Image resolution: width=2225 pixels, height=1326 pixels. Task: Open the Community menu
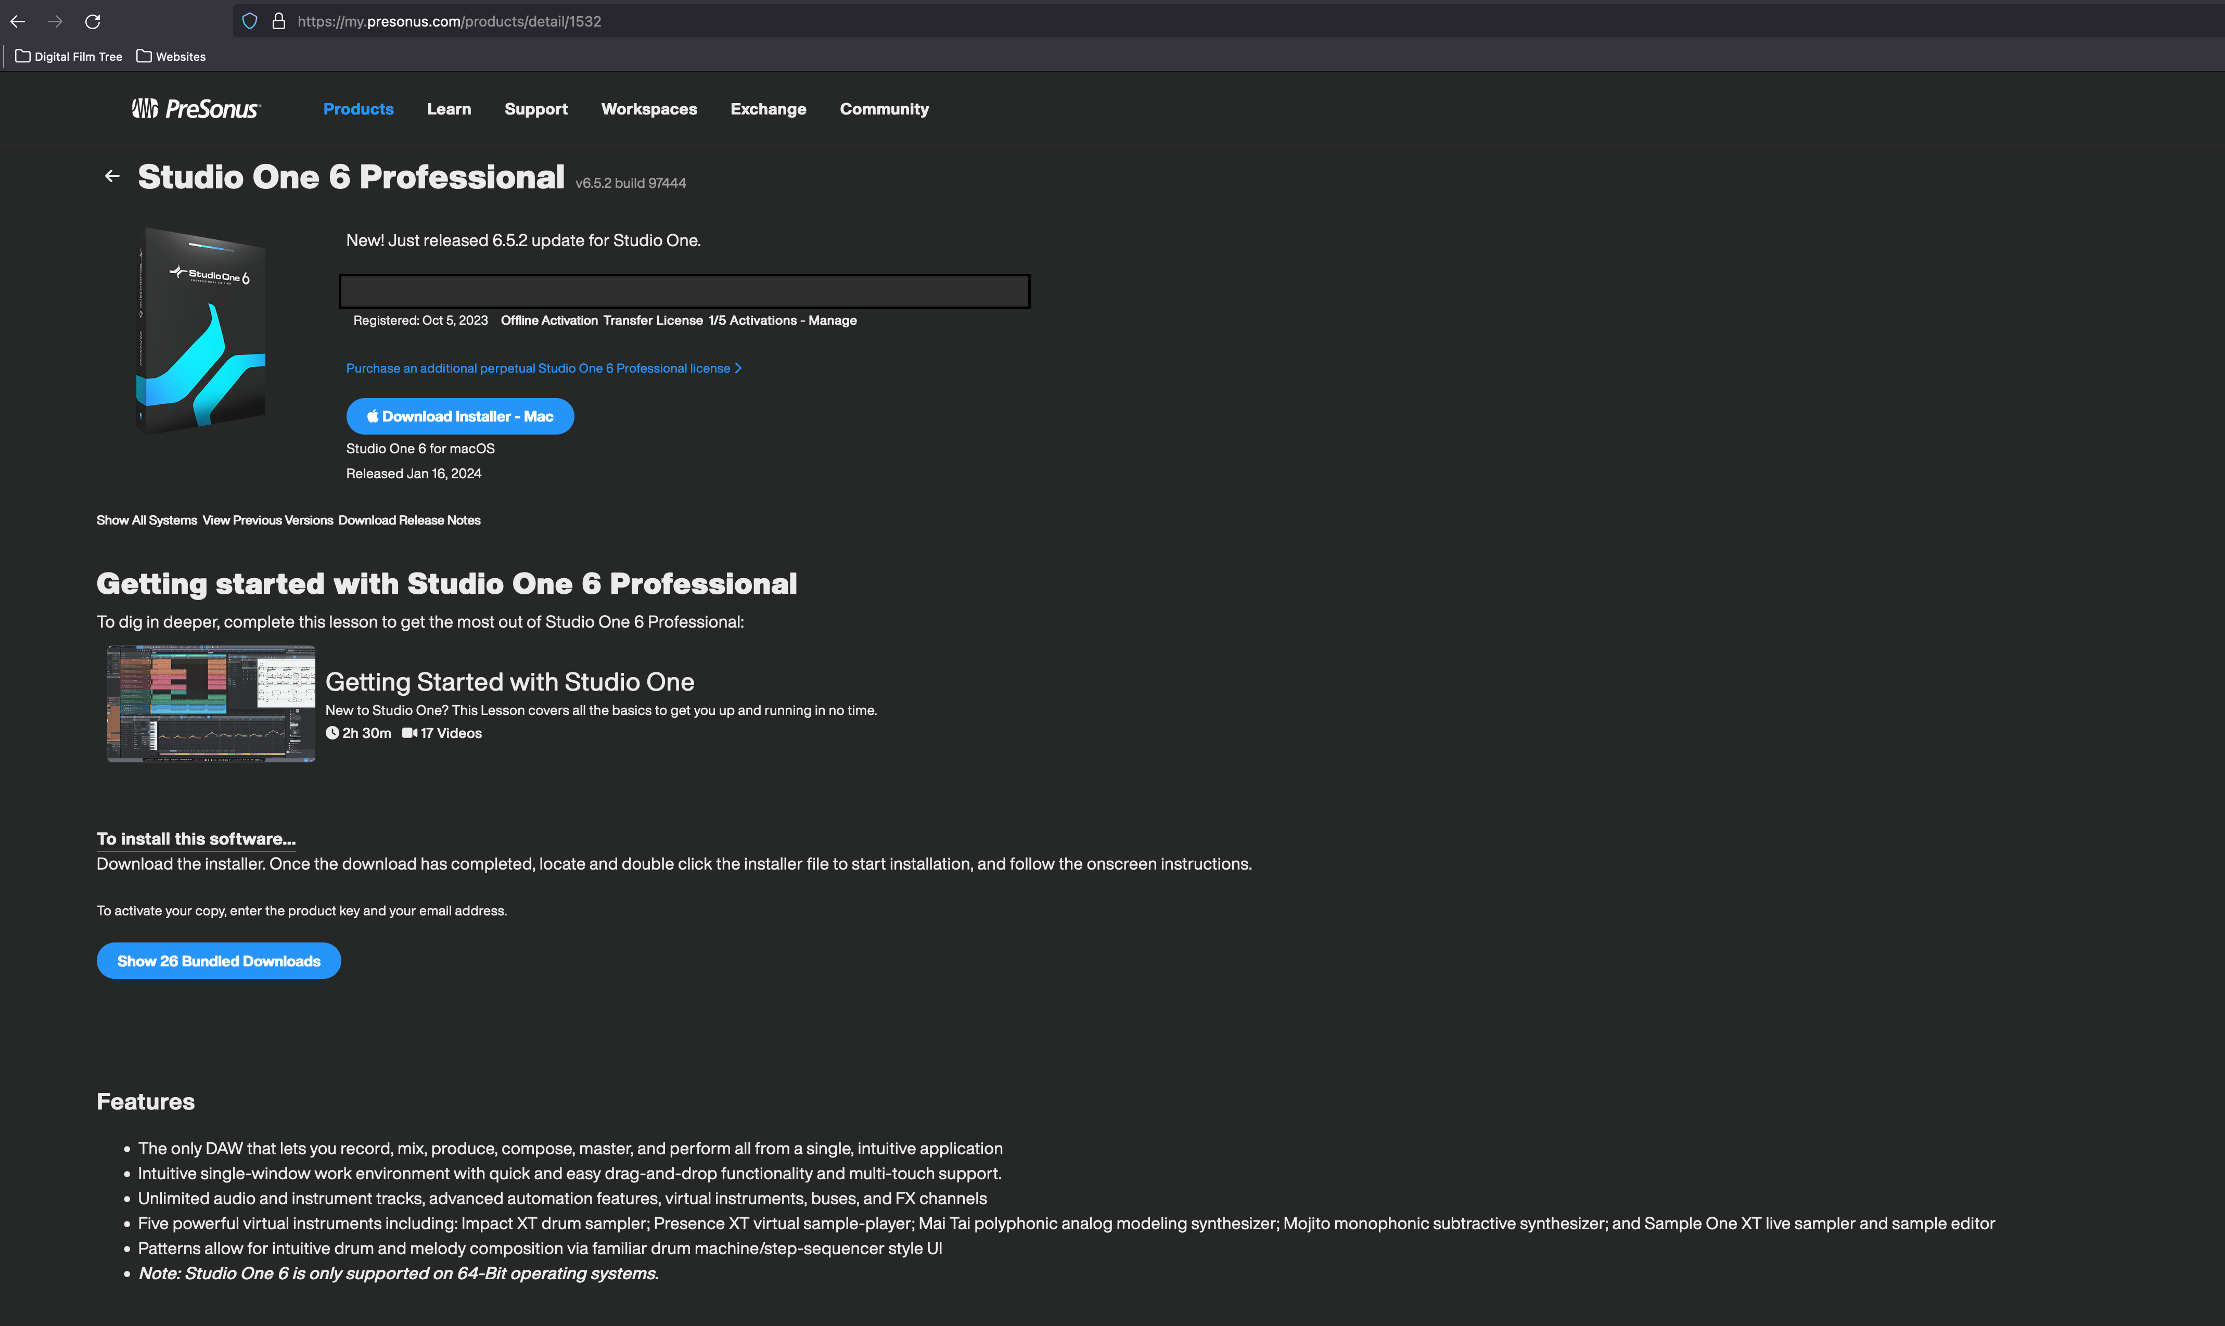click(x=884, y=109)
